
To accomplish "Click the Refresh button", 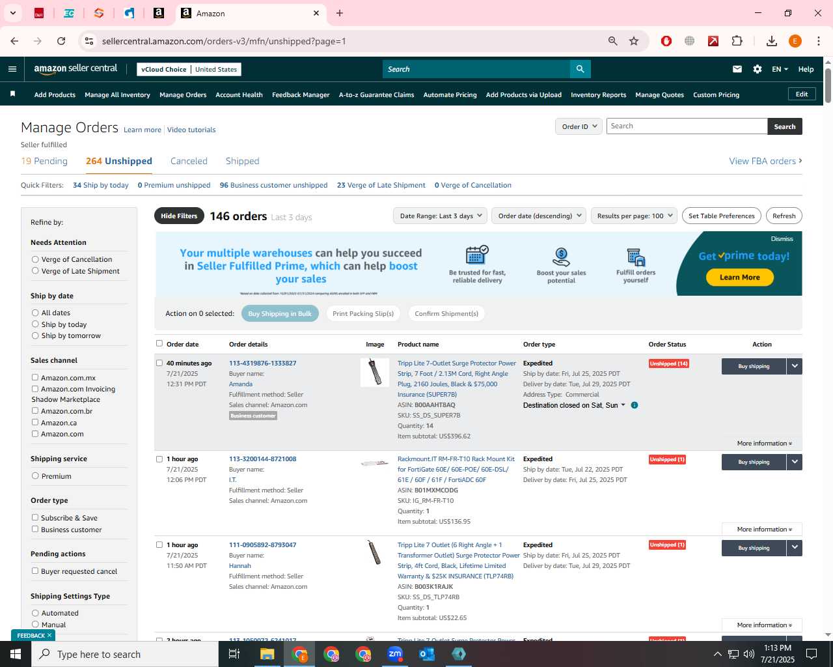I will pos(784,216).
